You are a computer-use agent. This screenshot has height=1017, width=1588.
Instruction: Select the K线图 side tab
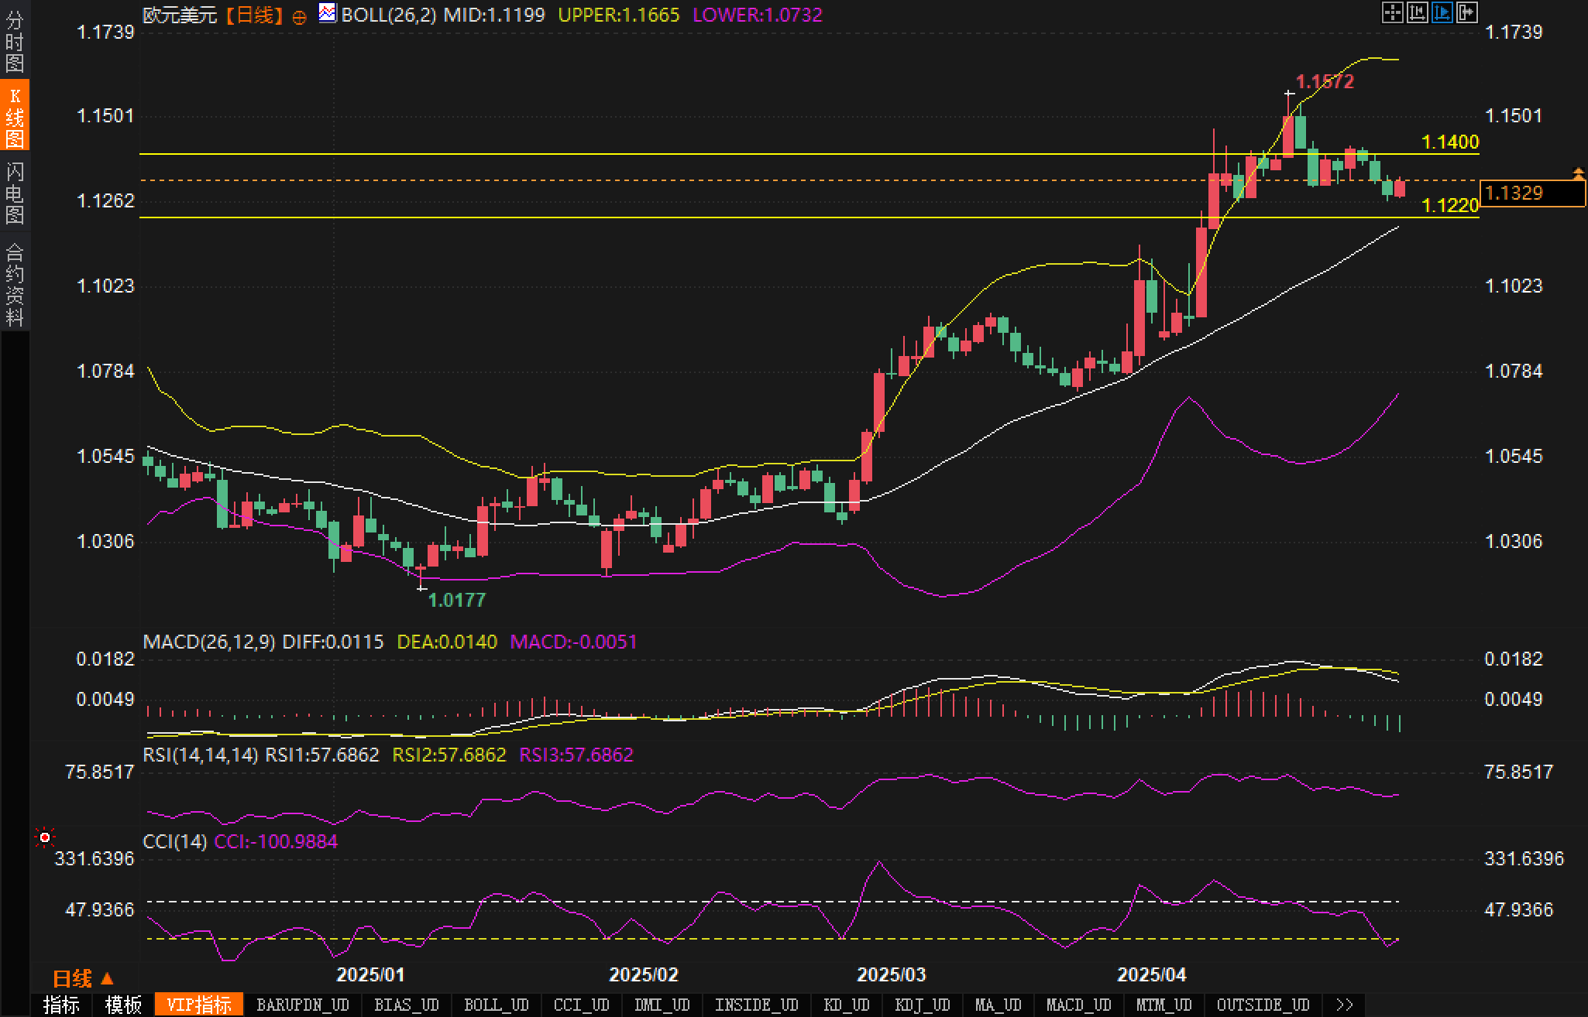(x=15, y=116)
